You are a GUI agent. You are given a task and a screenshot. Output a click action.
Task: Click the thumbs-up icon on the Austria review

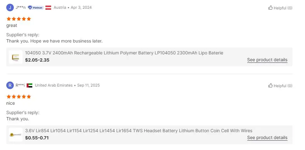coord(270,7)
